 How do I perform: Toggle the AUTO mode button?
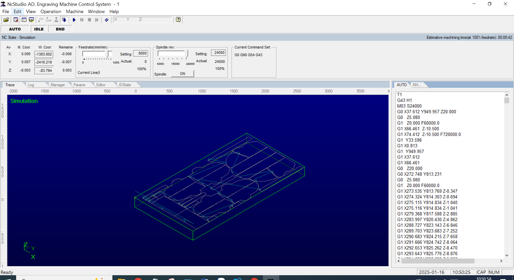15,29
